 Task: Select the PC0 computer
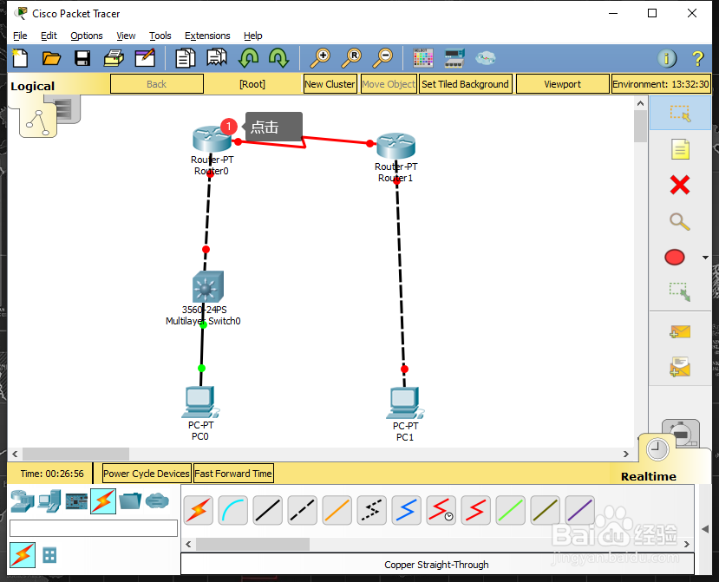coord(200,402)
